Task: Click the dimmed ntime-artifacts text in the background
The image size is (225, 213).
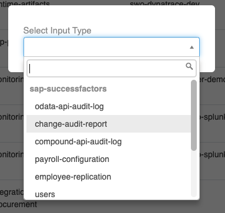Action: pyautogui.click(x=25, y=3)
